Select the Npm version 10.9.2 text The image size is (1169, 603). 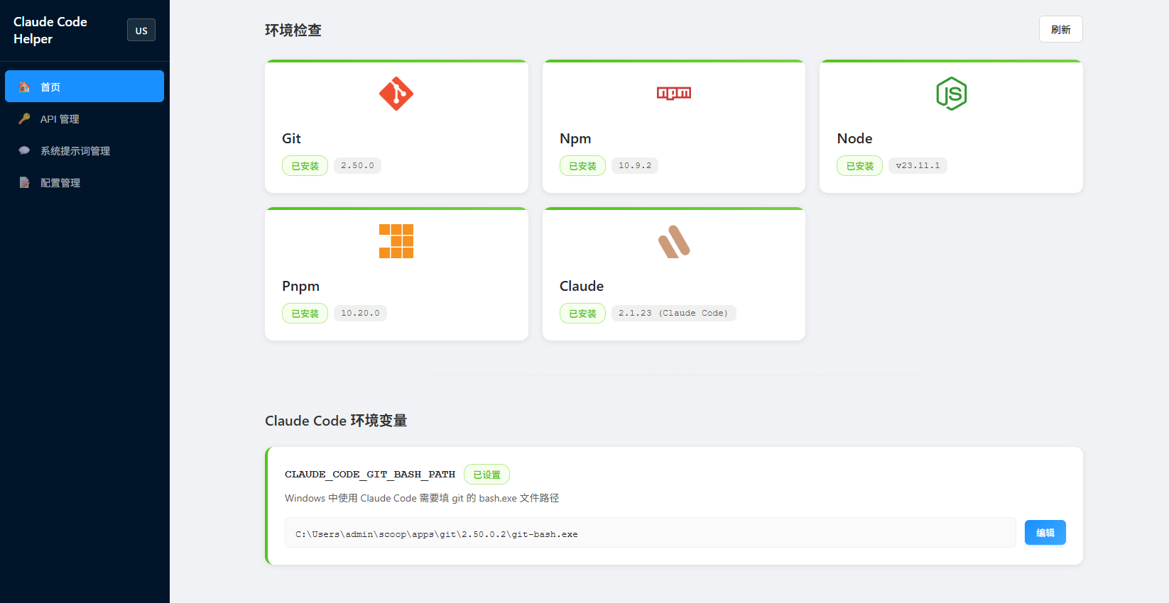(635, 165)
